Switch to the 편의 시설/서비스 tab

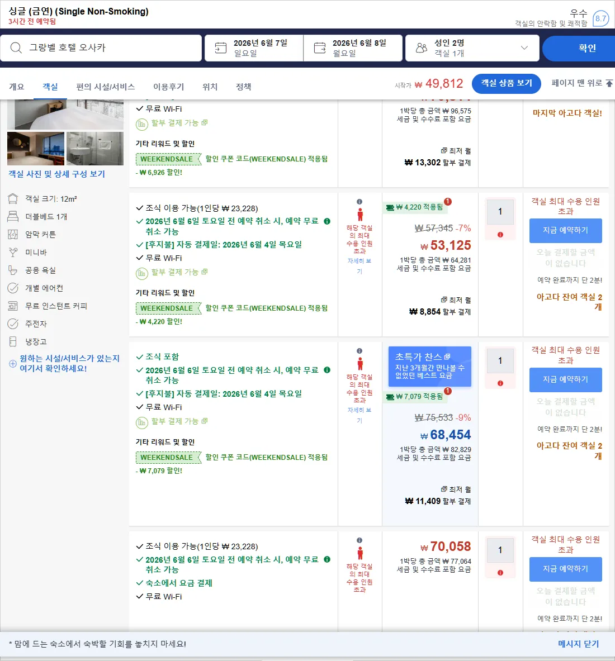pos(106,87)
